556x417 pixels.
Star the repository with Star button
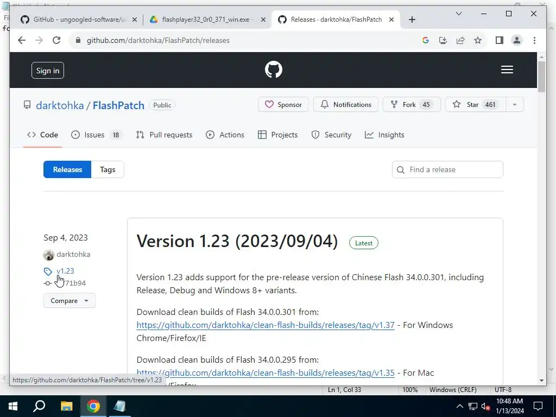[x=475, y=105]
